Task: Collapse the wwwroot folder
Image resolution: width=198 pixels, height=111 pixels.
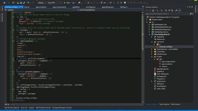Action: [x=152, y=42]
